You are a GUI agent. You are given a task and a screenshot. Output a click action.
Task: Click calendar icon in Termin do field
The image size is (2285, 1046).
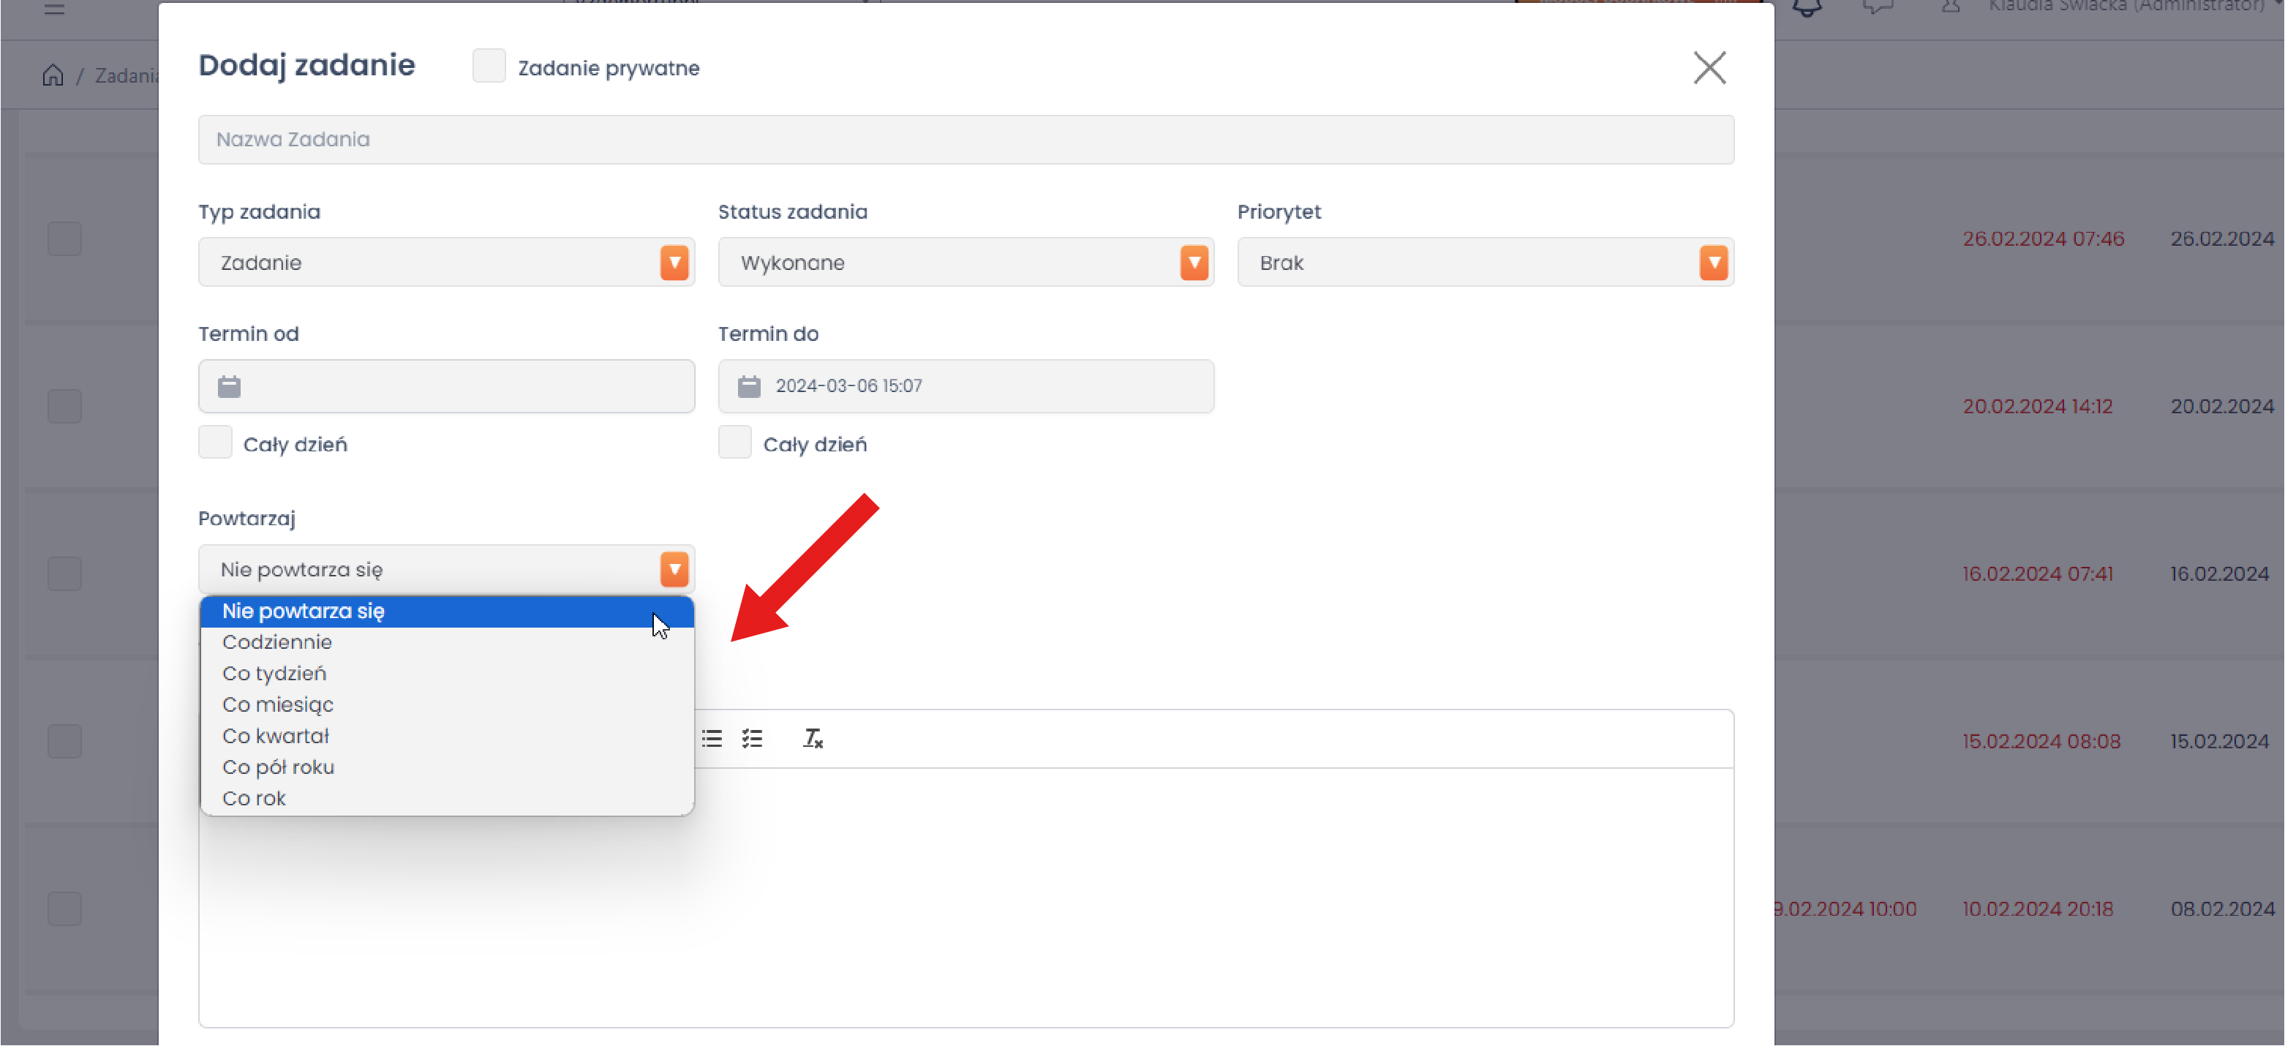[749, 386]
